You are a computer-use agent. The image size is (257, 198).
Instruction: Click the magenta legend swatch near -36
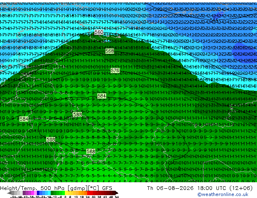(x=32, y=193)
